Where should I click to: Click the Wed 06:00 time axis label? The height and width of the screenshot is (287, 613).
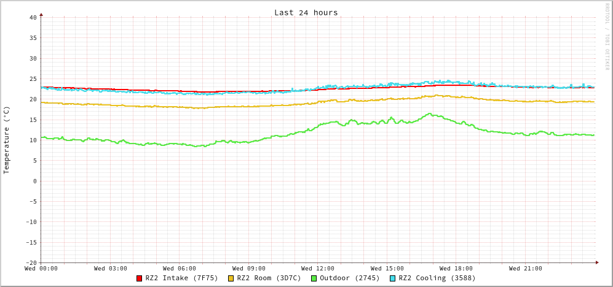tap(180, 269)
